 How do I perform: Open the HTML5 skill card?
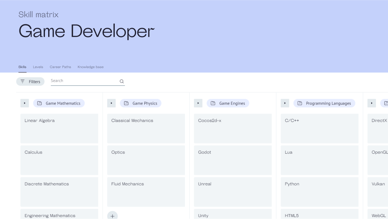coord(319,214)
